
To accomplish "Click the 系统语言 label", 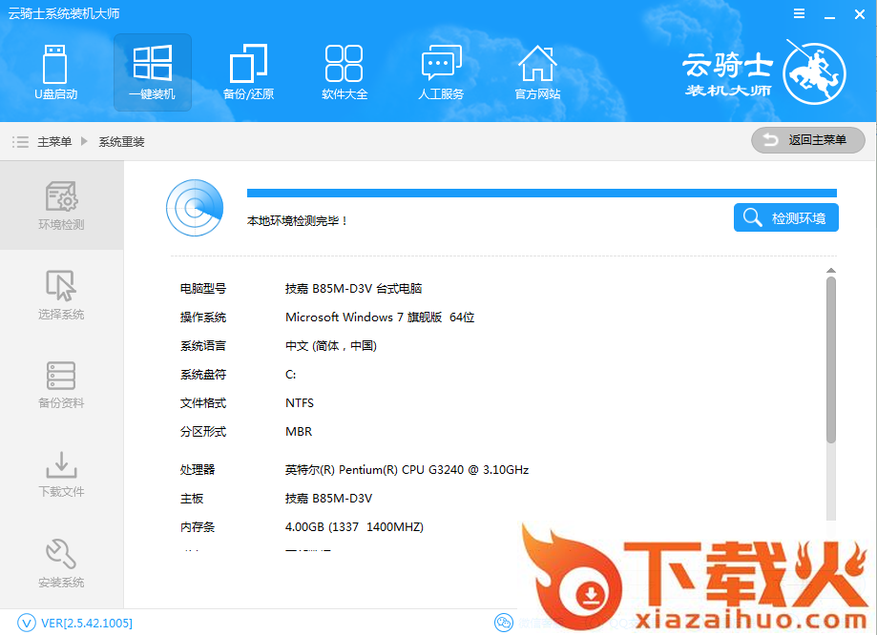I will pos(203,345).
